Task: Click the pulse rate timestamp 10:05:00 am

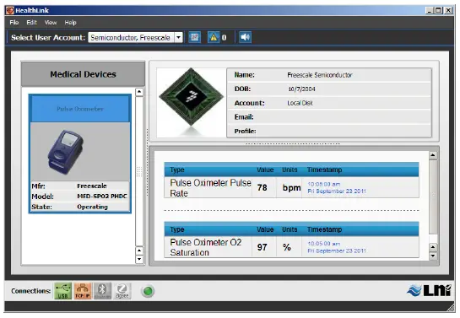Action: point(324,184)
